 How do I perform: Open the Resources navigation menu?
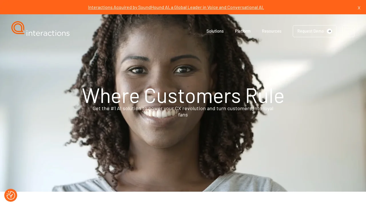click(x=272, y=31)
